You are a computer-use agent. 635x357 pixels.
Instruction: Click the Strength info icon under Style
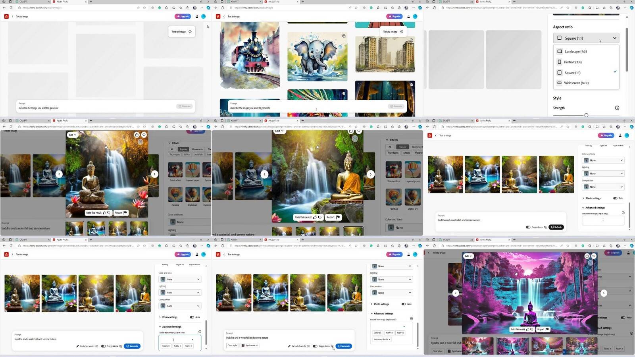617,108
